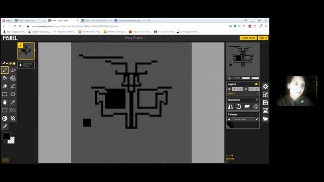Pick the secondary transparent color swatch

tap(11, 141)
